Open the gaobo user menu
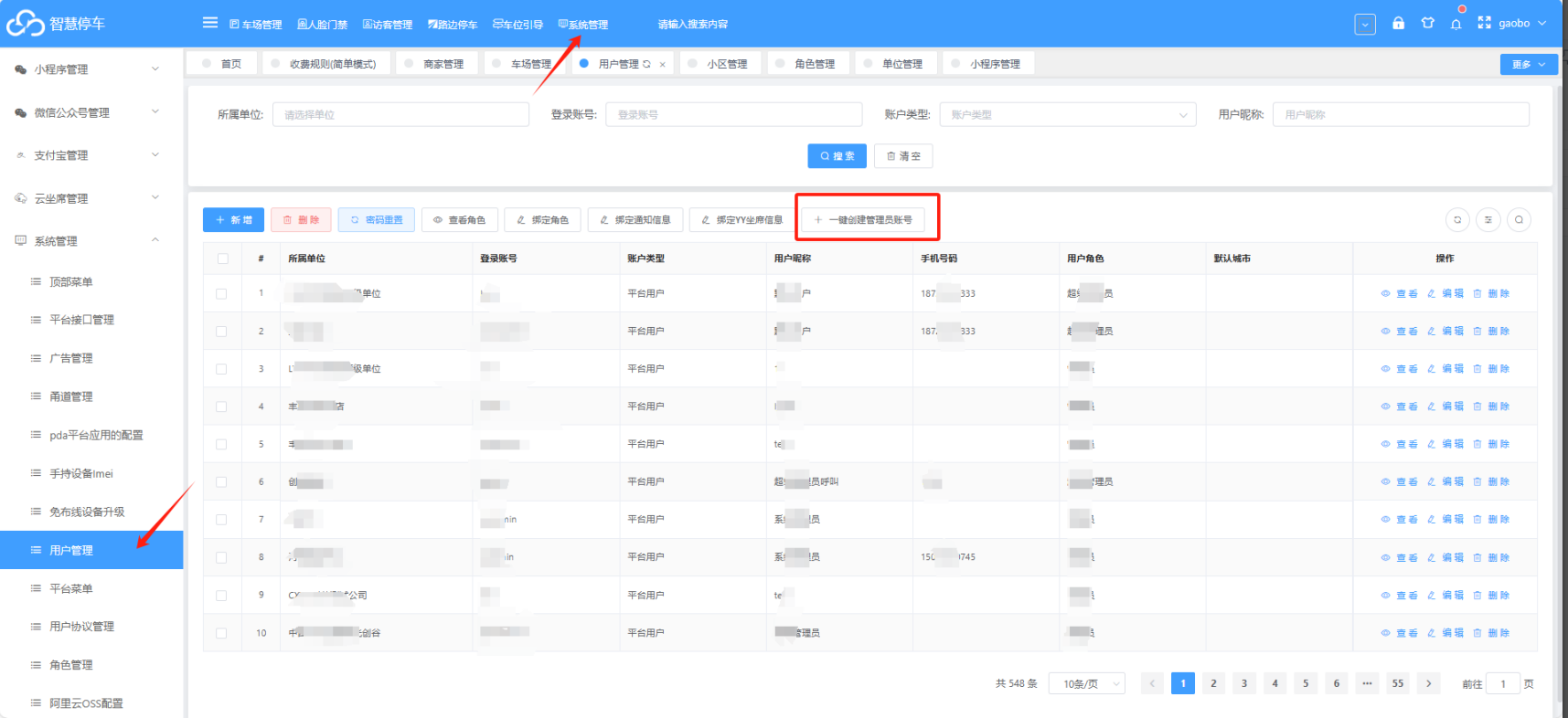This screenshot has height=718, width=1568. [1522, 24]
